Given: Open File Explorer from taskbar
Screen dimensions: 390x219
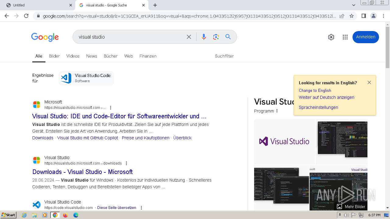Looking at the screenshot, I should pos(34,215).
